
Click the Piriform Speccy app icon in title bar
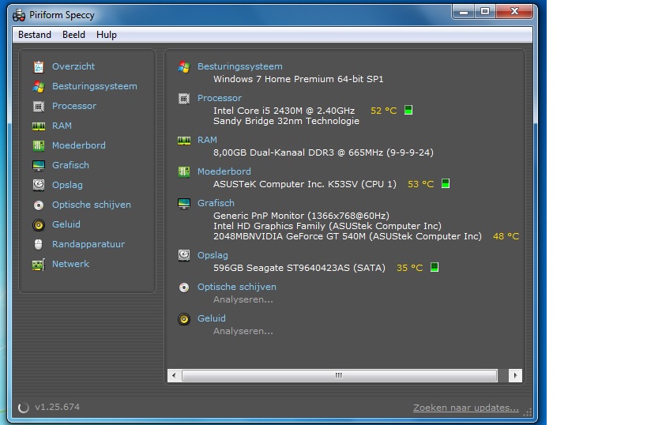click(19, 15)
